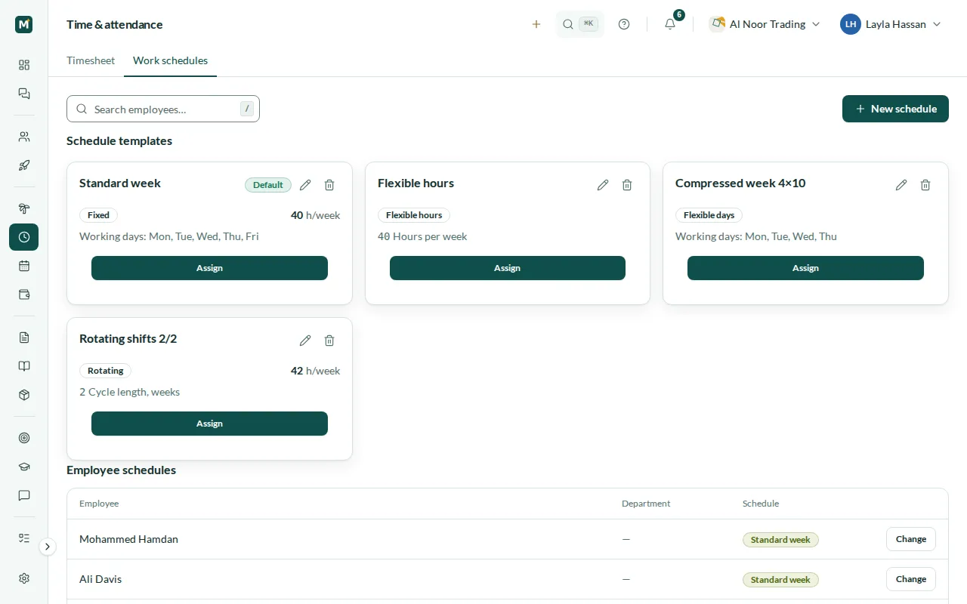Change schedule for Mohammed Hamdan

tap(910, 539)
